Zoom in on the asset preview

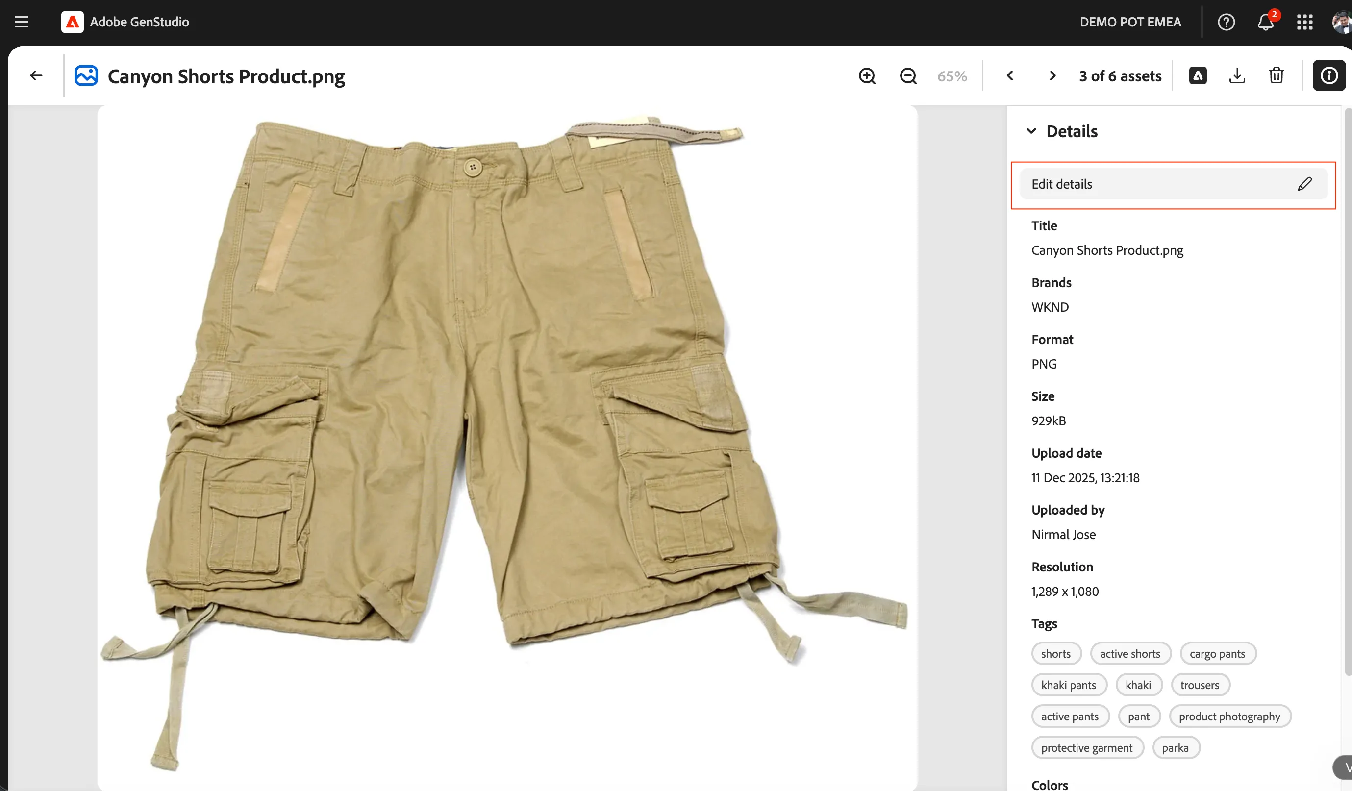point(867,75)
